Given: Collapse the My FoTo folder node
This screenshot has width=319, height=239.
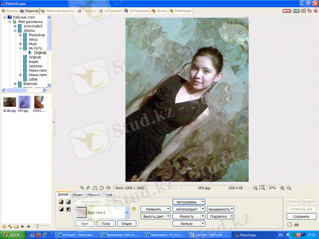Looking at the screenshot, I should point(20,48).
